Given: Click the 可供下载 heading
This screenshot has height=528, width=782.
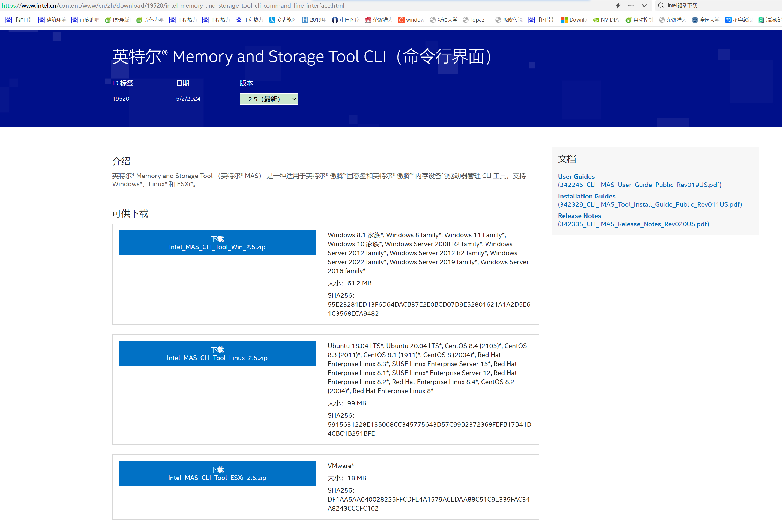Looking at the screenshot, I should [130, 213].
